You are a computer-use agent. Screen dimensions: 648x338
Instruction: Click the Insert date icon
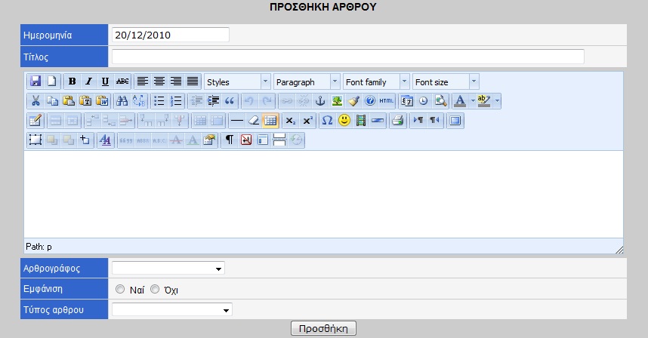click(407, 100)
